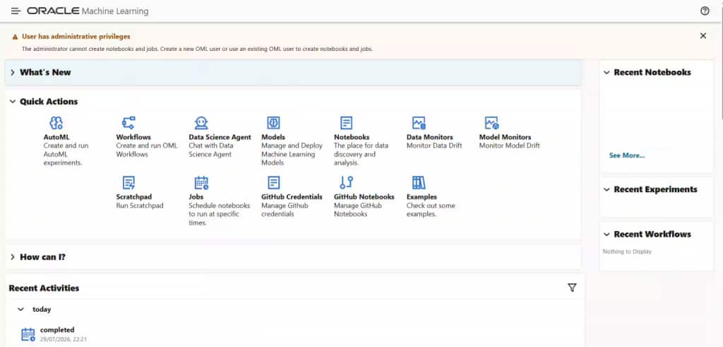723x347 pixels.
Task: Click See More in Recent Notebooks
Action: coord(627,155)
